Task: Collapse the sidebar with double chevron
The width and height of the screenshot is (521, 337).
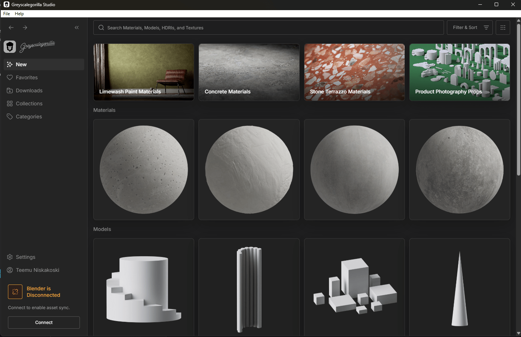Action: pos(77,28)
